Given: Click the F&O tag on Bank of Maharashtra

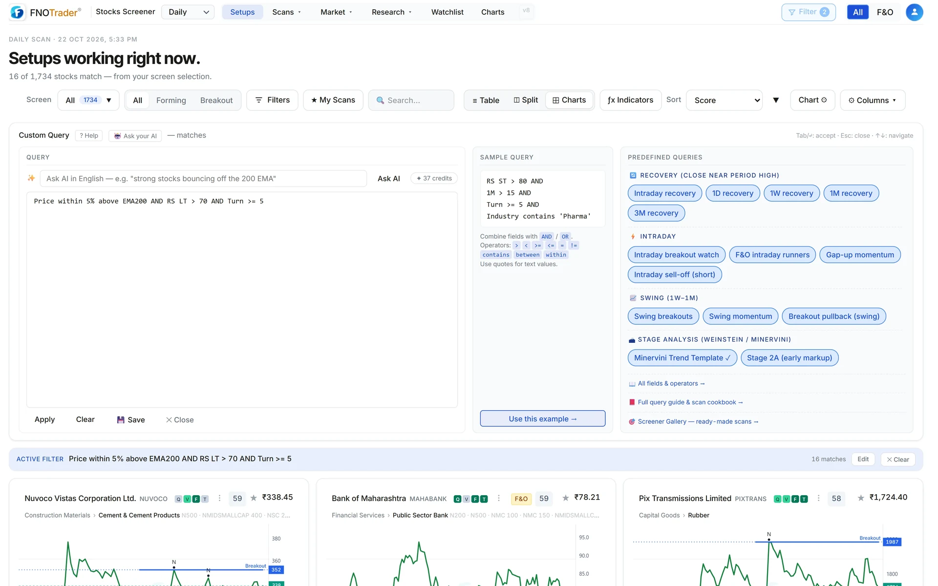Looking at the screenshot, I should 521,499.
